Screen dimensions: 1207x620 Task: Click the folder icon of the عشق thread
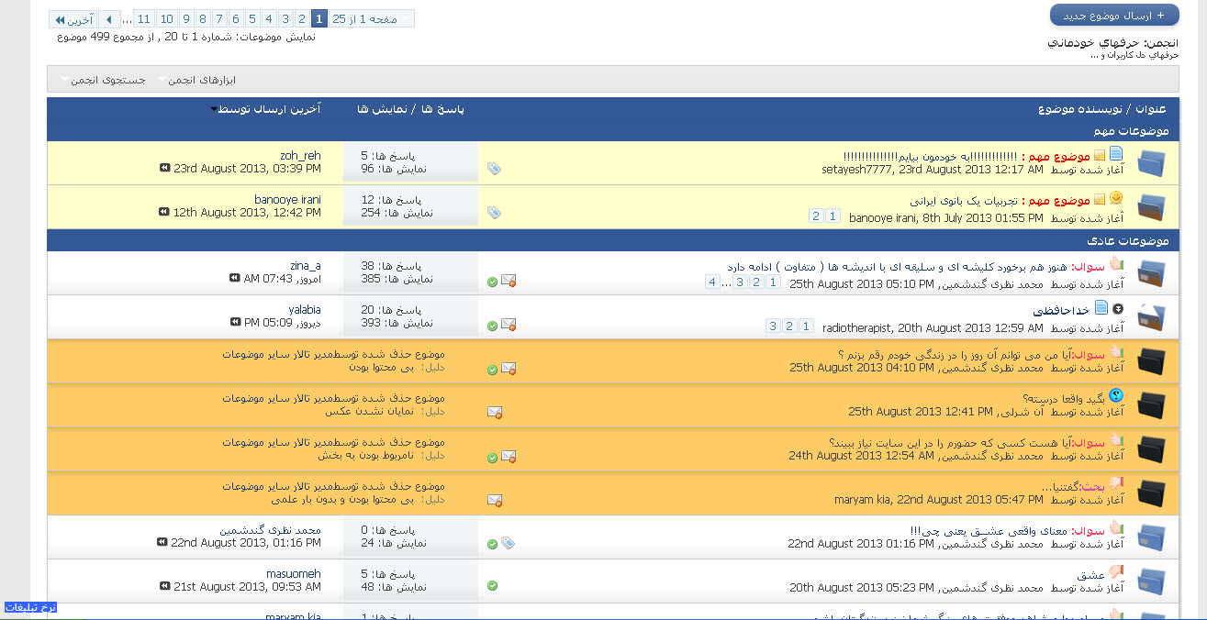point(1151,581)
